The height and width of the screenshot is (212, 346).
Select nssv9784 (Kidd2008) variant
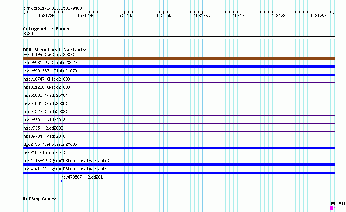point(45,136)
